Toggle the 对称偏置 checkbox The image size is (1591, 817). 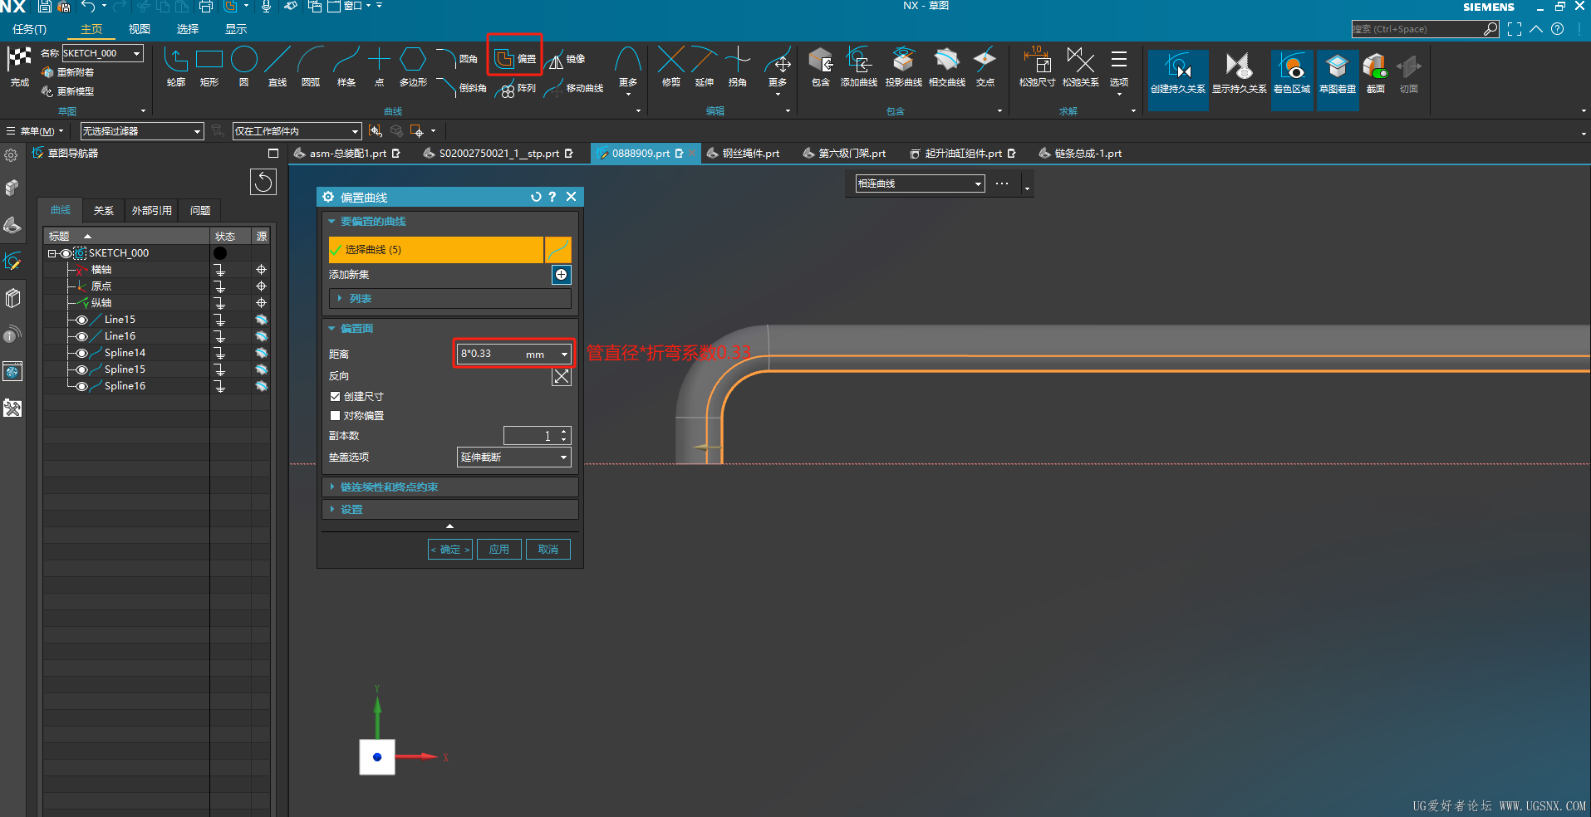click(x=335, y=416)
